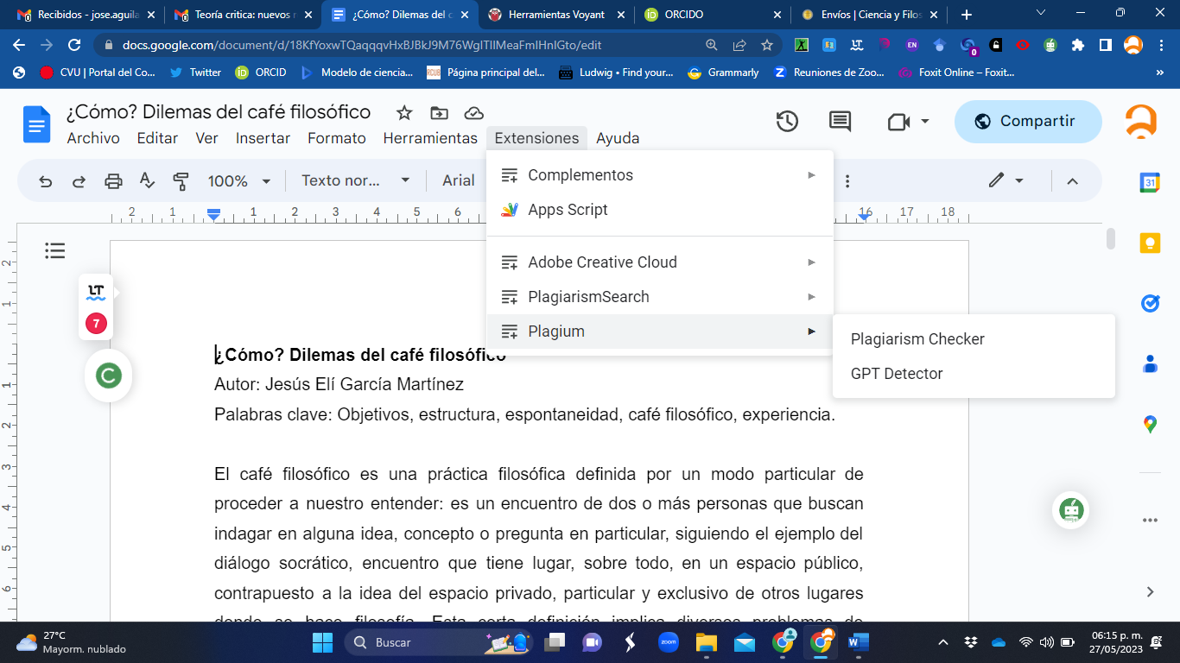Open the version history clock icon
This screenshot has width=1180, height=663.
pos(787,122)
